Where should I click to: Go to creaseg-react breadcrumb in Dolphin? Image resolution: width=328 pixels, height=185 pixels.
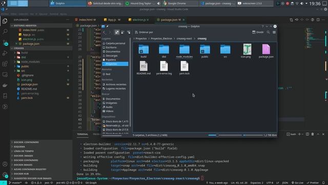(184, 39)
